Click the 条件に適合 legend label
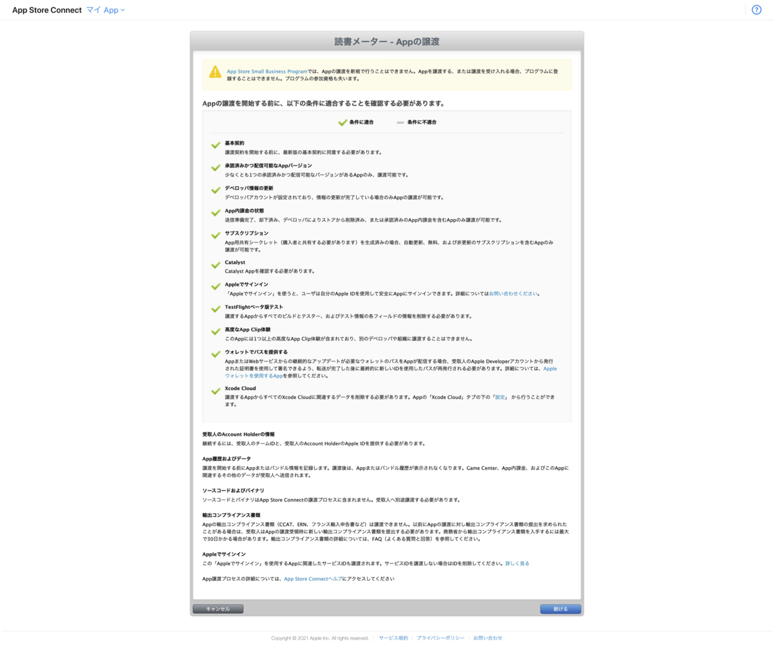The image size is (774, 664). click(x=361, y=122)
